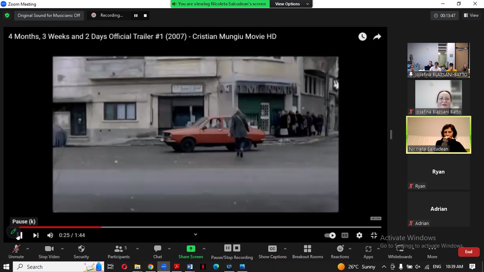Image resolution: width=484 pixels, height=272 pixels.
Task: Toggle the YouTube autoplay switch
Action: tap(330, 235)
